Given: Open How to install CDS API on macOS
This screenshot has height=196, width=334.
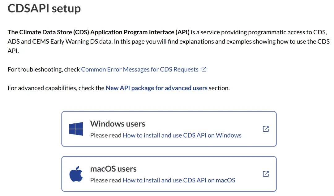Looking at the screenshot, I should (x=179, y=180).
